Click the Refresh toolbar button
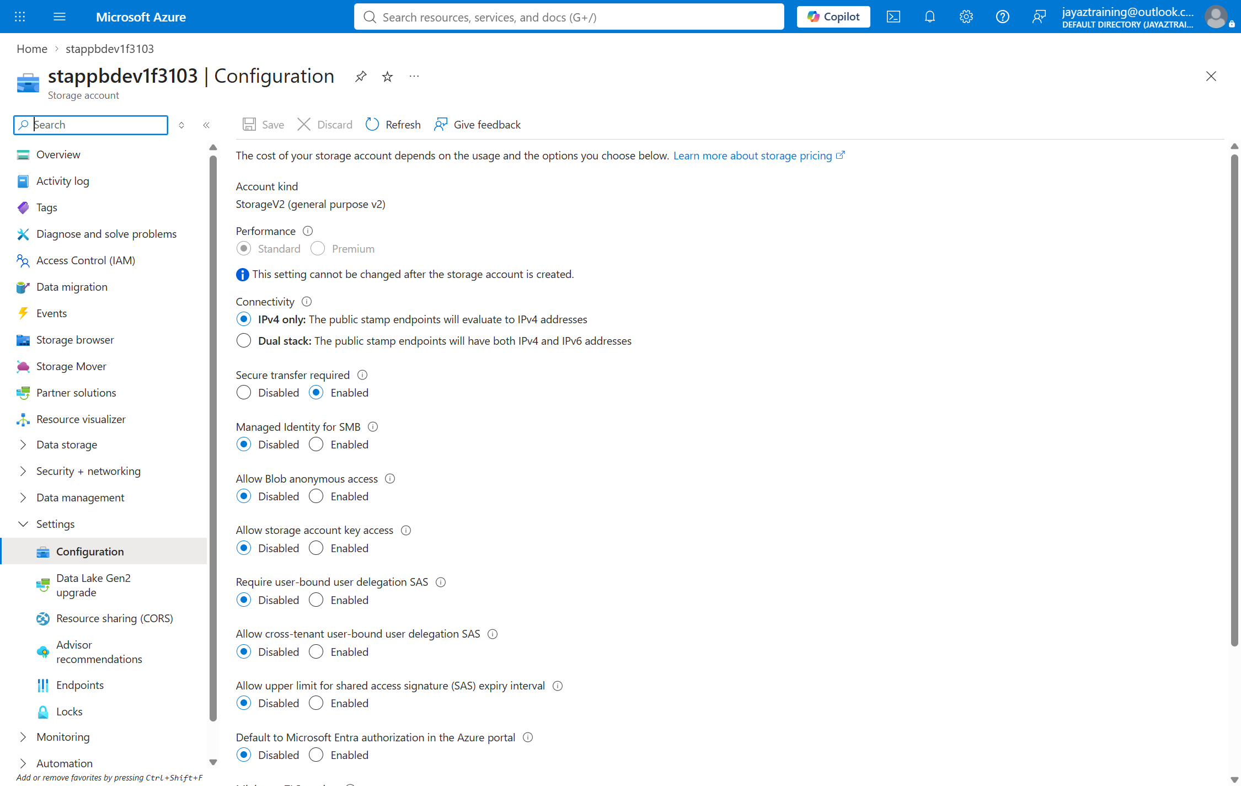Screen dimensions: 1241x786 [393, 125]
